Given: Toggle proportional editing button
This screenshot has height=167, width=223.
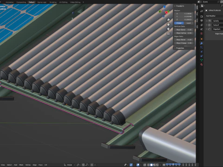Looking at the screenshot, I should [92, 165].
